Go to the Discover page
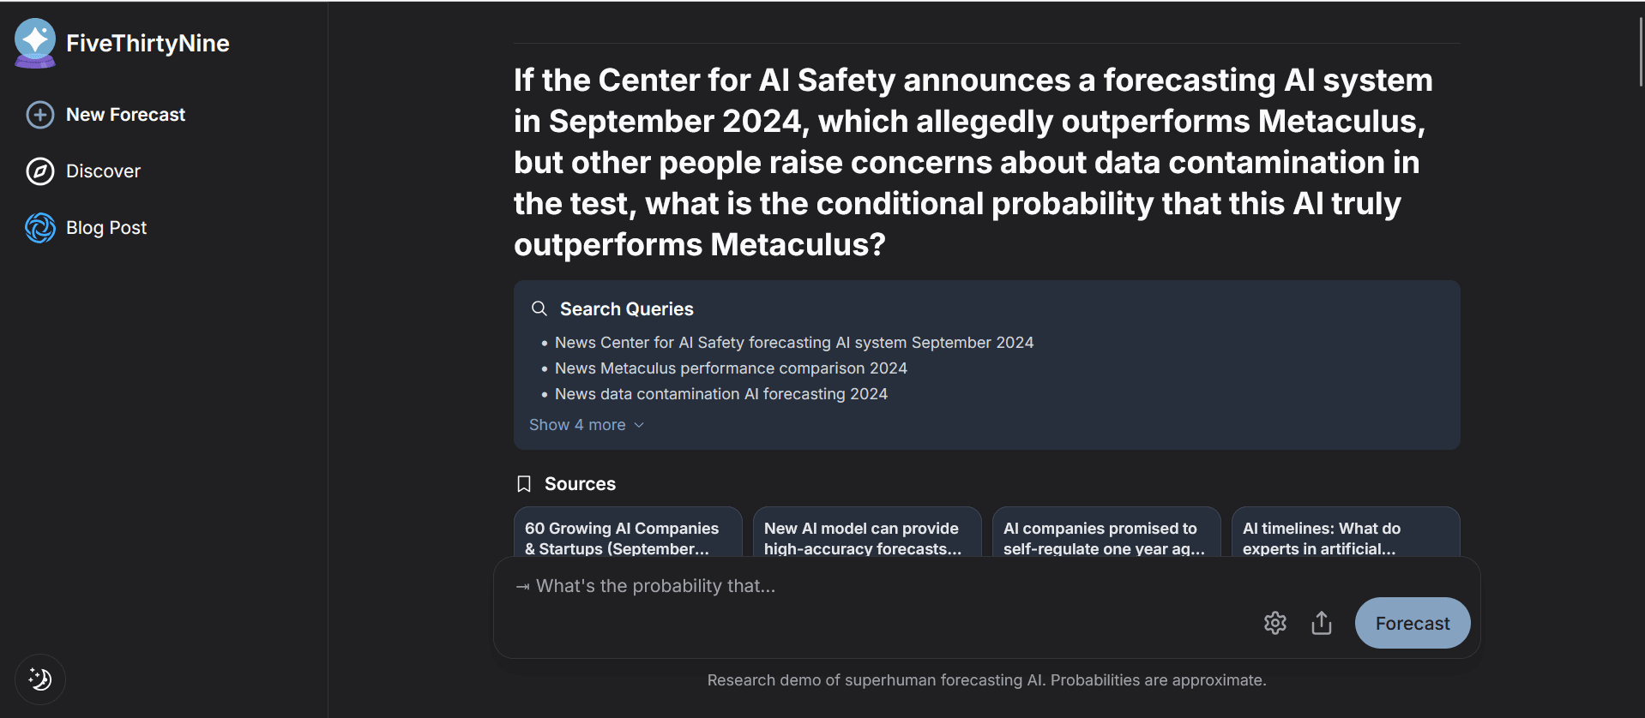The height and width of the screenshot is (718, 1645). pos(103,171)
